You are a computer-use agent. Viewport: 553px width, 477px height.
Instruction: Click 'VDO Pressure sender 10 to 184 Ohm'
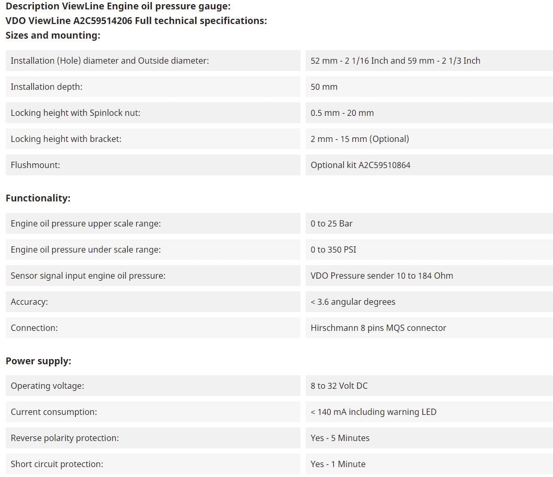(382, 276)
